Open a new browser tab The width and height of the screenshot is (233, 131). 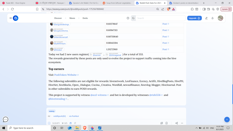[204, 3]
